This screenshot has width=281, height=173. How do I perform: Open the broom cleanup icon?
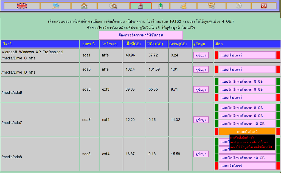(183, 6)
